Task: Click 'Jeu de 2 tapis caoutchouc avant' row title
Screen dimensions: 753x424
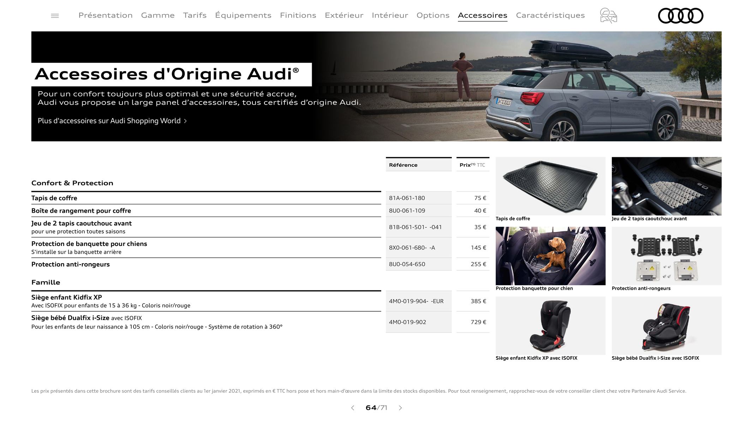Action: [82, 223]
